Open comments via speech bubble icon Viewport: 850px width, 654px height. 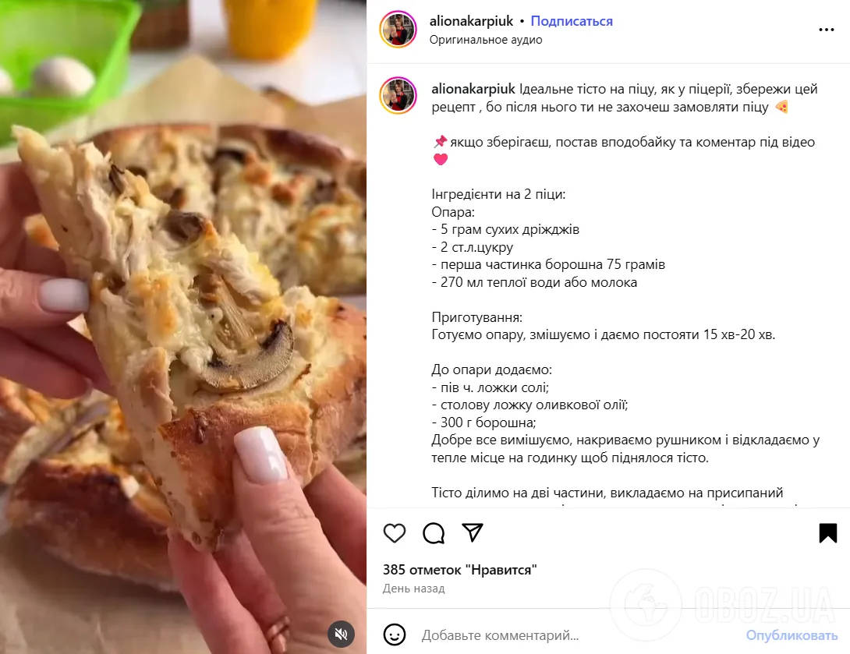point(434,533)
